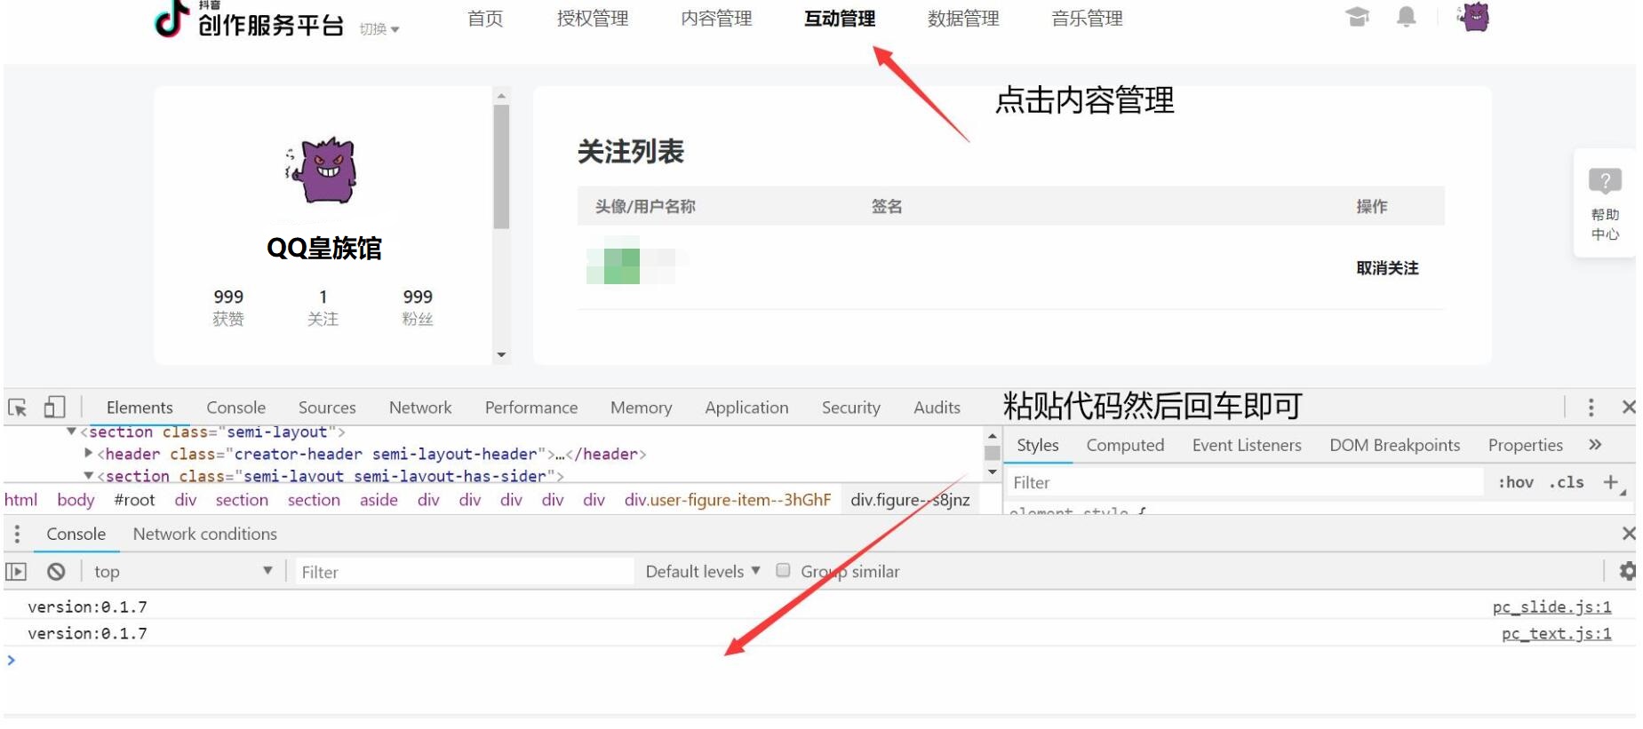The image size is (1643, 729).
Task: Select Computed pane tab
Action: (x=1125, y=445)
